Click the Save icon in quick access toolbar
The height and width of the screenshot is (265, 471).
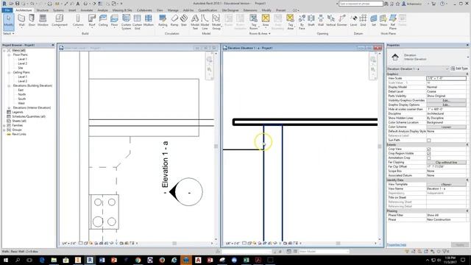(x=17, y=4)
